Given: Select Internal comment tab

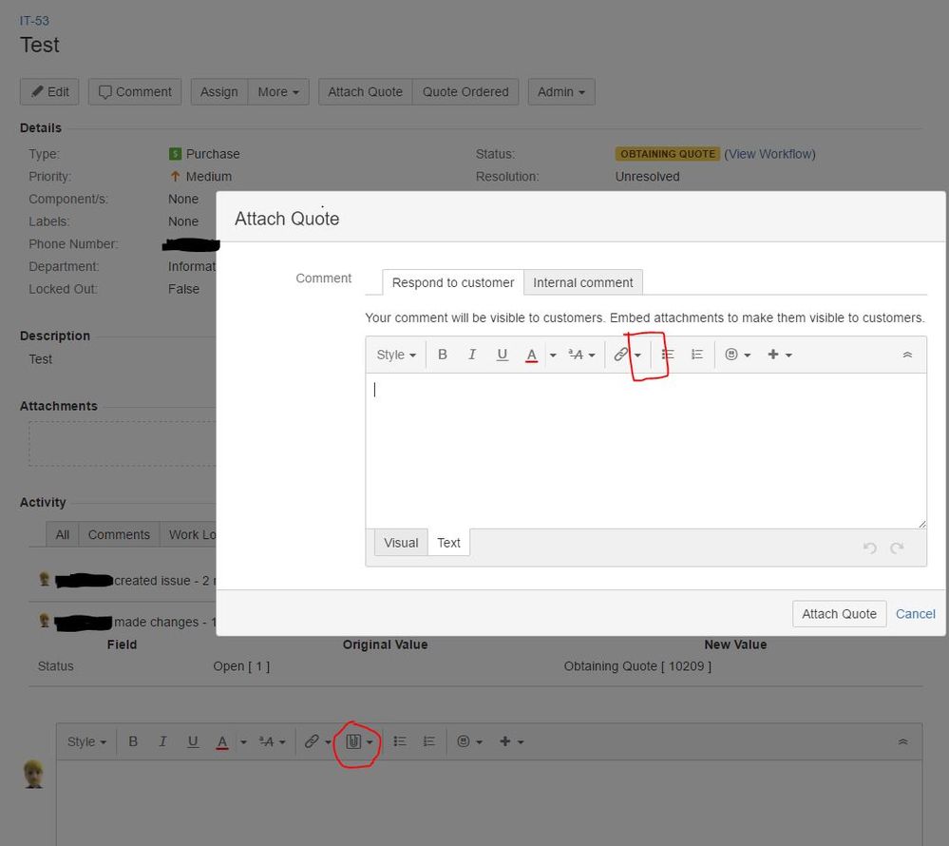Looking at the screenshot, I should 583,283.
